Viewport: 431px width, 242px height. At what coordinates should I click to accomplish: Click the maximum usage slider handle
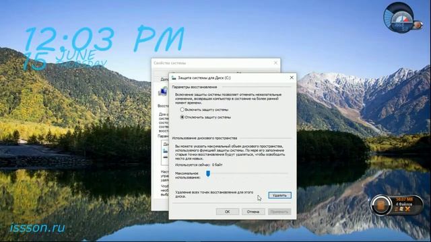tap(208, 173)
